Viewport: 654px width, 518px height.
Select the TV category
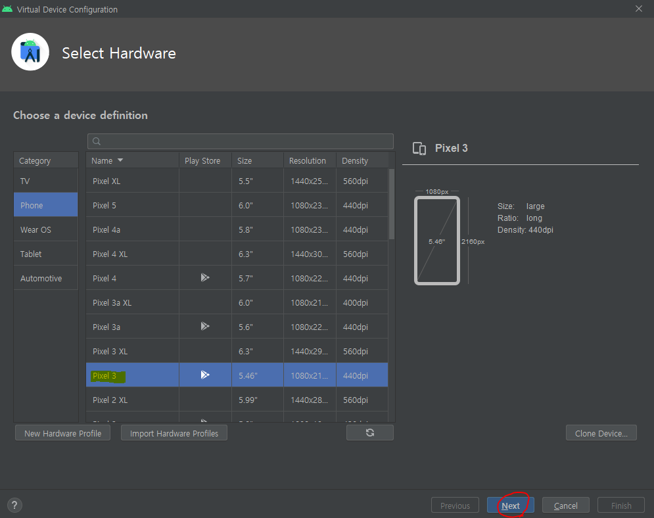coord(46,181)
